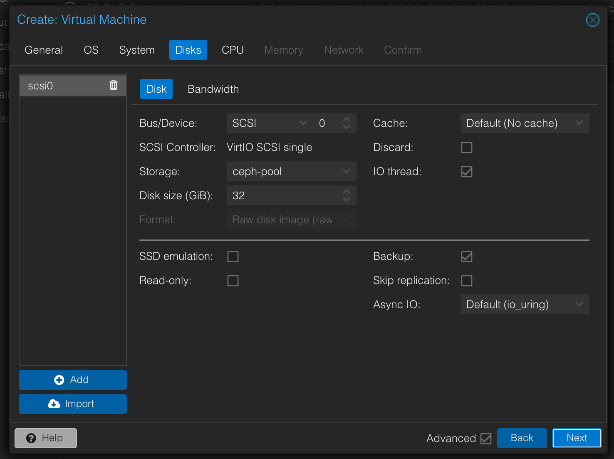Disable the IO thread option
Image resolution: width=614 pixels, height=459 pixels.
click(466, 171)
